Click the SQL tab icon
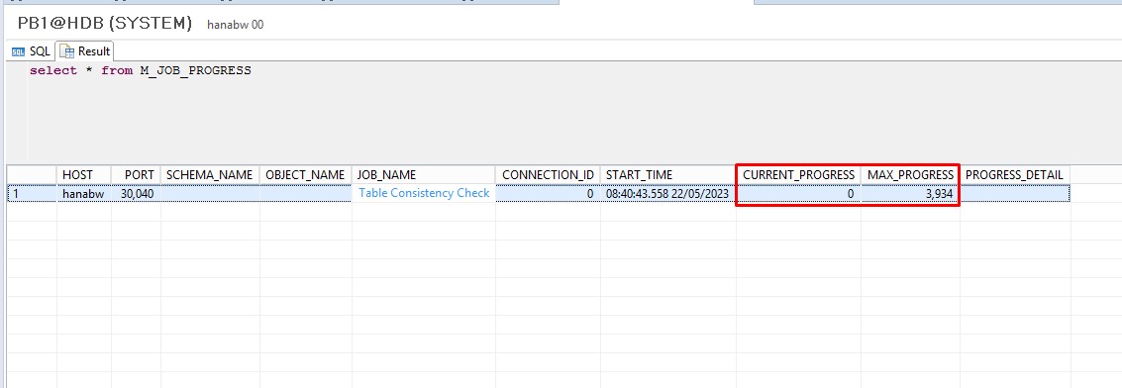The width and height of the screenshot is (1122, 388). [x=19, y=52]
